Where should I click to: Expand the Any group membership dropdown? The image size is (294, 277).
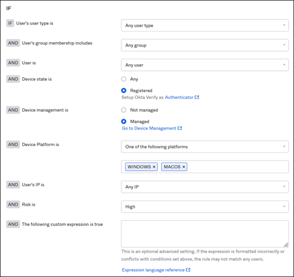pos(204,46)
